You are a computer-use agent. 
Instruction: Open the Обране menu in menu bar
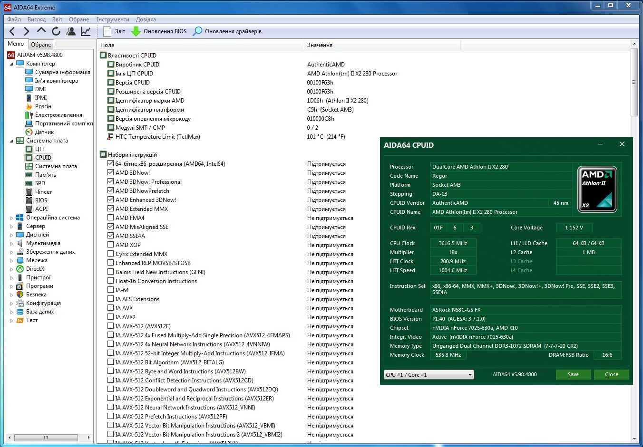pyautogui.click(x=79, y=19)
